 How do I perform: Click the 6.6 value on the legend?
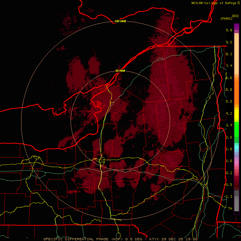click(x=229, y=78)
